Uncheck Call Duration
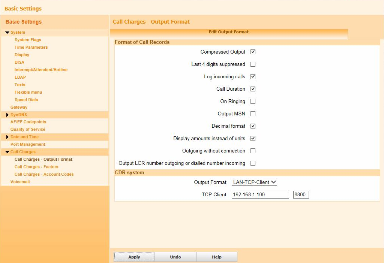384x263 pixels. coord(253,89)
